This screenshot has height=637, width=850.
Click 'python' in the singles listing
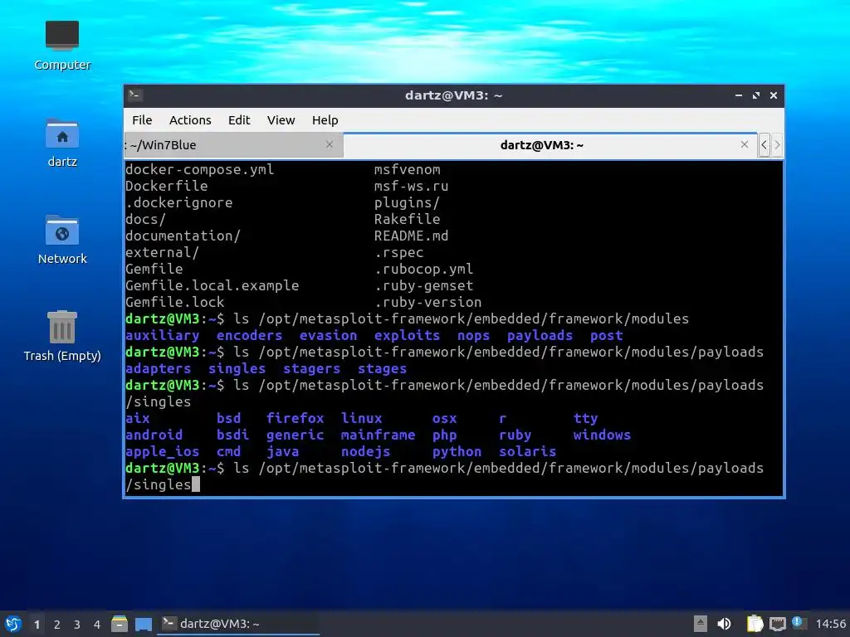(x=457, y=452)
